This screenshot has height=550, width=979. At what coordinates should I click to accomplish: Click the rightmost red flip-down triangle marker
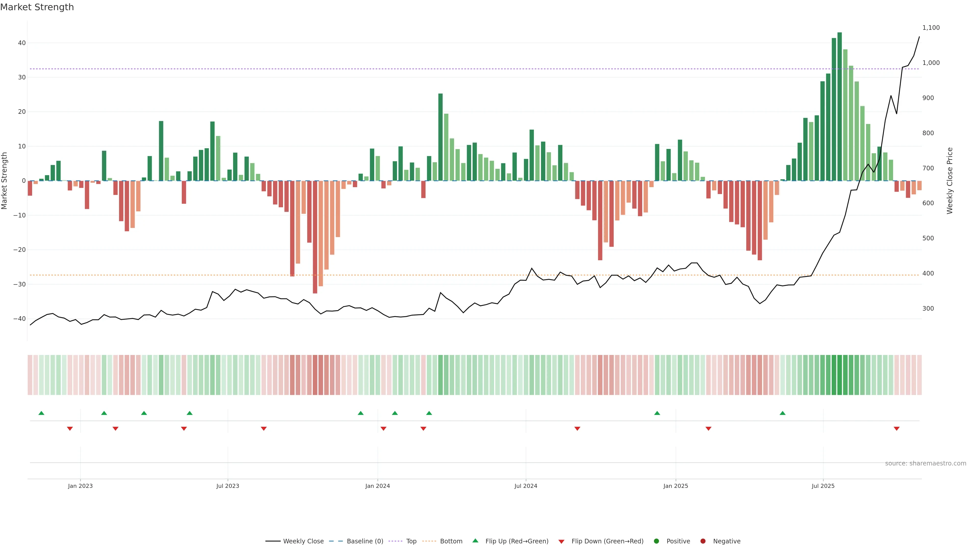click(897, 429)
